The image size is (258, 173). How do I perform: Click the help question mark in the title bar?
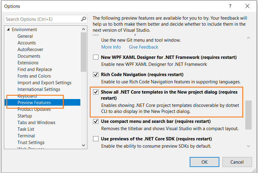point(230,6)
